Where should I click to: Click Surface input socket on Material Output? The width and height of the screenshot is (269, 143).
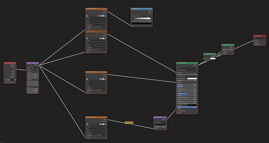tap(253, 40)
